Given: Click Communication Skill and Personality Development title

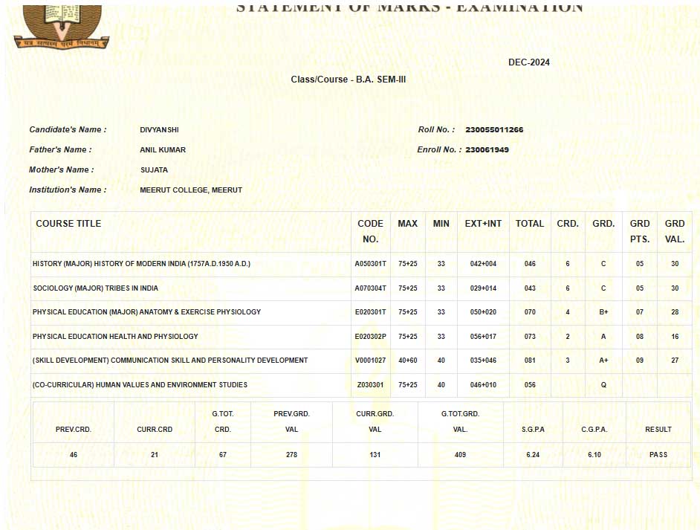Looking at the screenshot, I should [x=170, y=361].
